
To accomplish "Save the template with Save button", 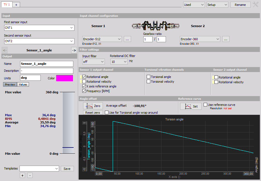I will tap(67, 169).
